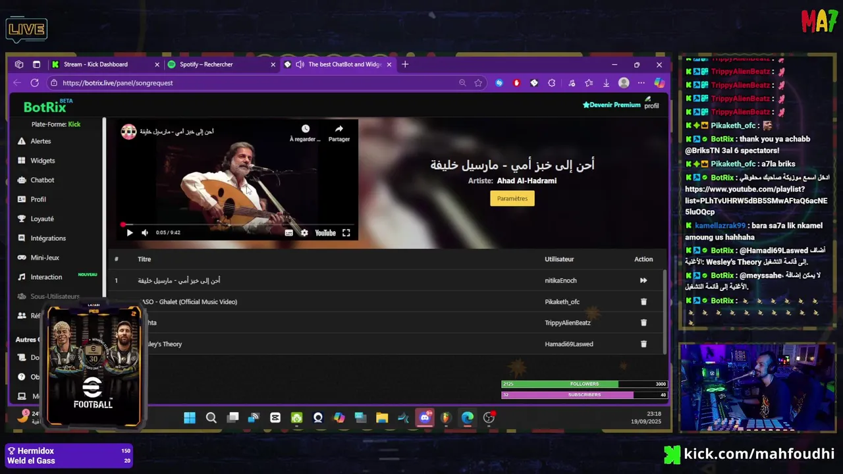This screenshot has height=474, width=843.
Task: Open YouTube player settings gear
Action: 304,232
